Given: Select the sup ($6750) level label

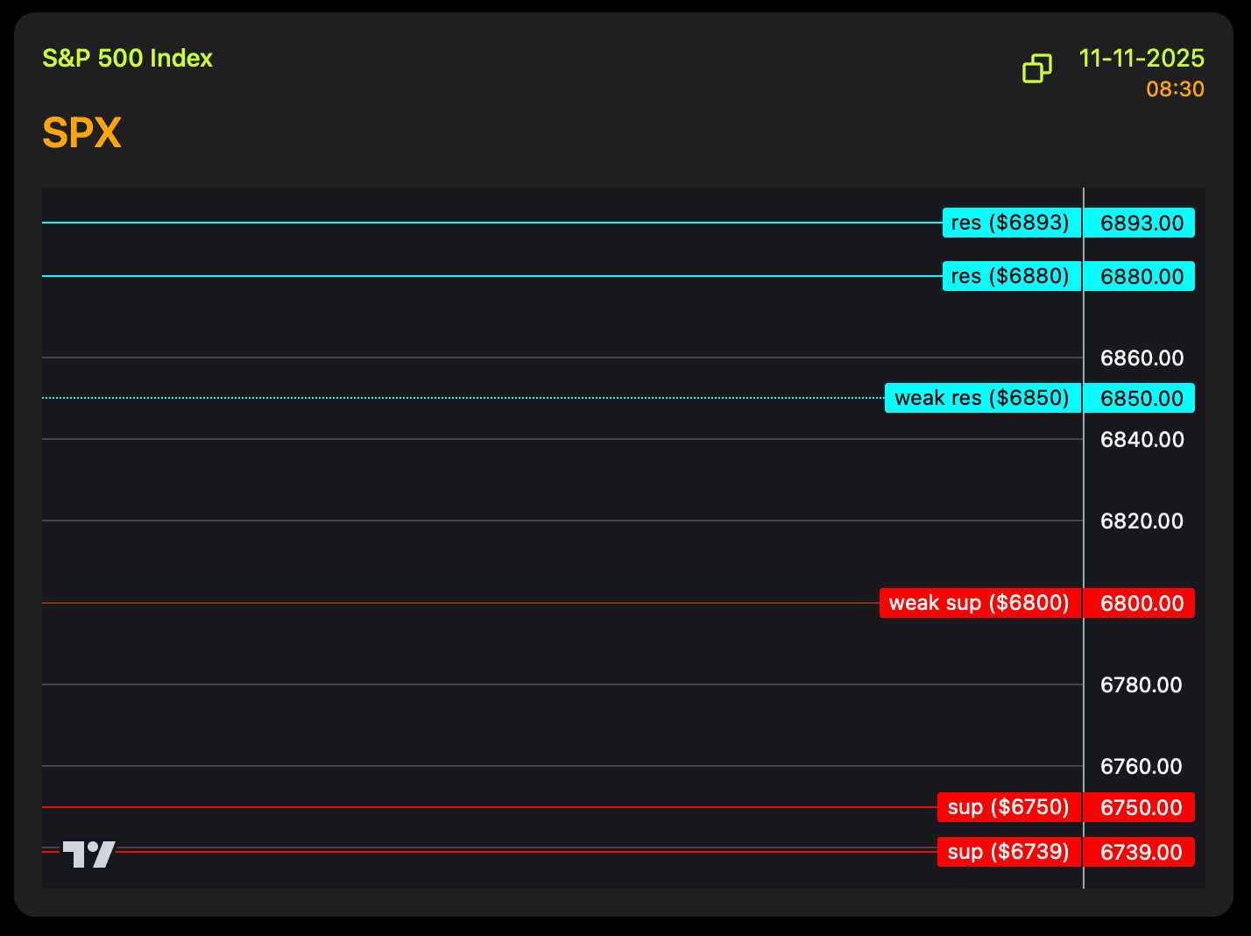Looking at the screenshot, I should coord(1008,807).
